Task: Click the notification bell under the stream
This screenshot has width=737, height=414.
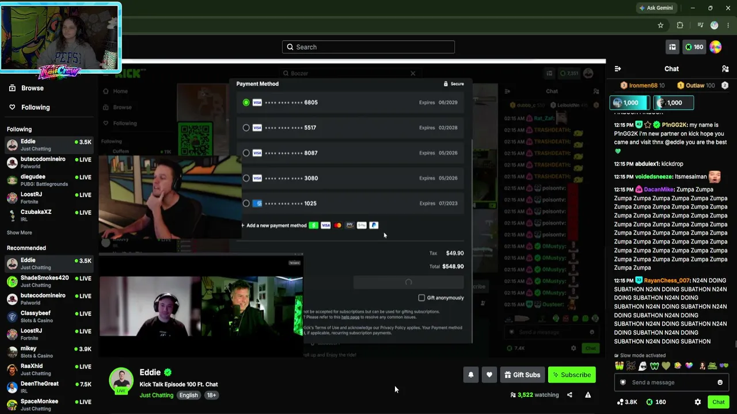Action: (471, 375)
